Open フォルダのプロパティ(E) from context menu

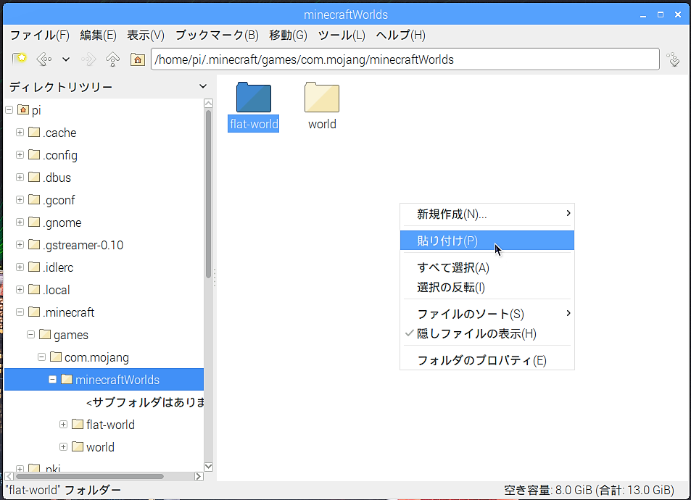[487, 360]
